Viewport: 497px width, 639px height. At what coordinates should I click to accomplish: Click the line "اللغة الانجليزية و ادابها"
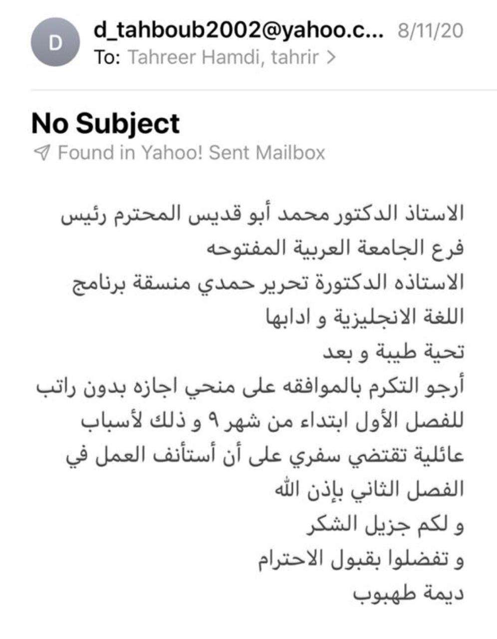(x=364, y=318)
